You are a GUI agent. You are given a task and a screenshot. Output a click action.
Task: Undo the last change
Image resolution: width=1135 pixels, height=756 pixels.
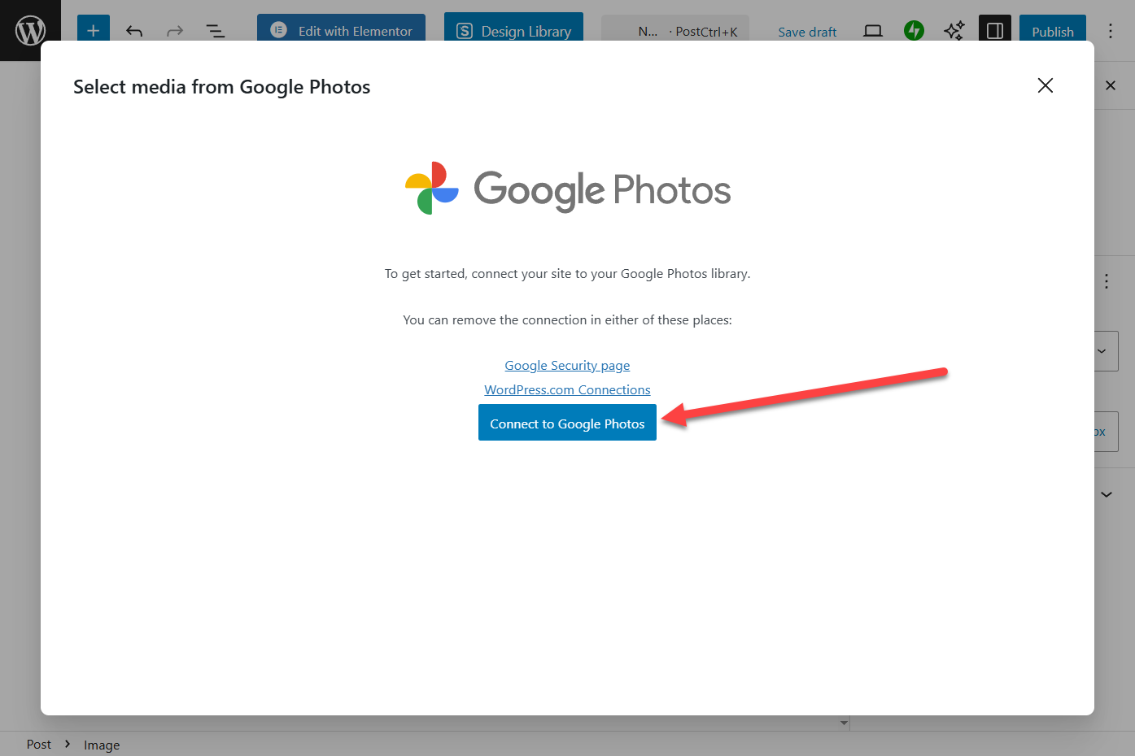click(x=134, y=31)
